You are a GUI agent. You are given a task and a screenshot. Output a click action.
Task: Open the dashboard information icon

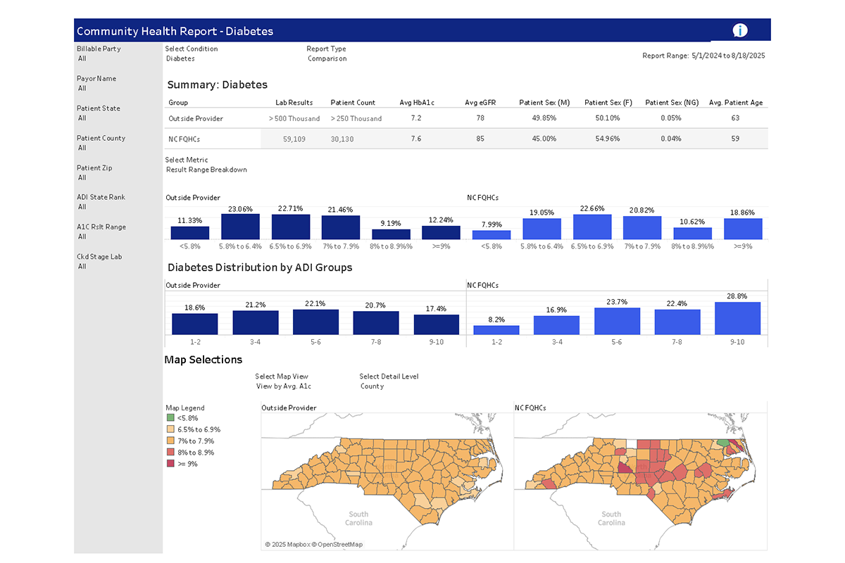[x=739, y=30]
